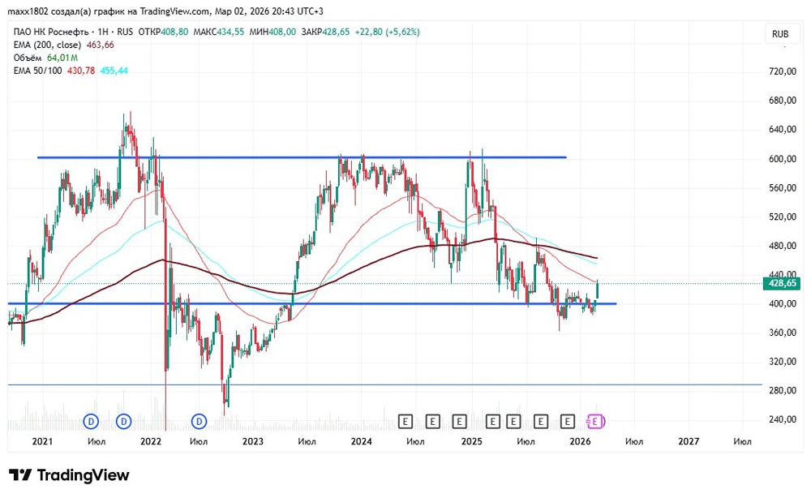
Task: Click the 64,01M volume value
Action: 62,58
